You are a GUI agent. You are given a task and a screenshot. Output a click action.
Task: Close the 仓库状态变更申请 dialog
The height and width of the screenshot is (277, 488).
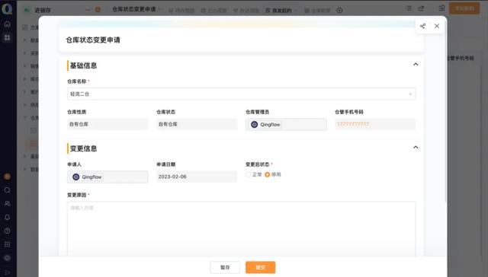click(437, 26)
